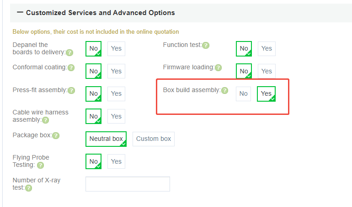
Task: Click help icon next to Package box
Action: 56,136
